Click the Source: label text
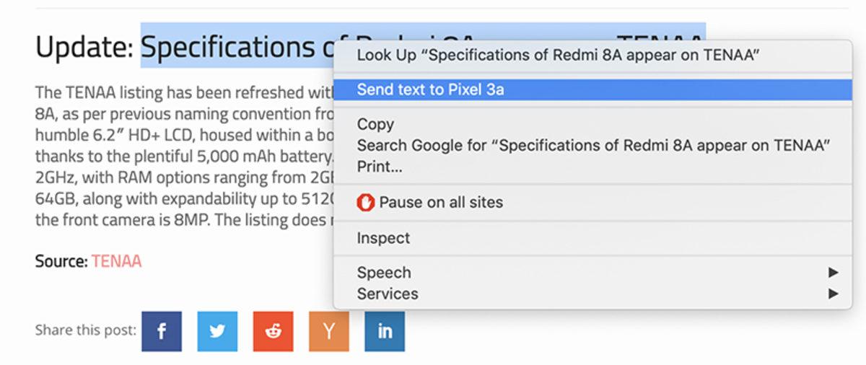This screenshot has width=866, height=365. coord(61,261)
